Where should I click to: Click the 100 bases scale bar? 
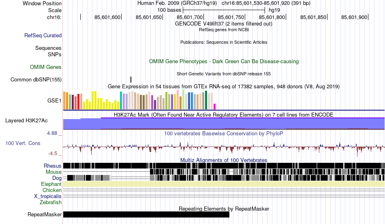[224, 10]
